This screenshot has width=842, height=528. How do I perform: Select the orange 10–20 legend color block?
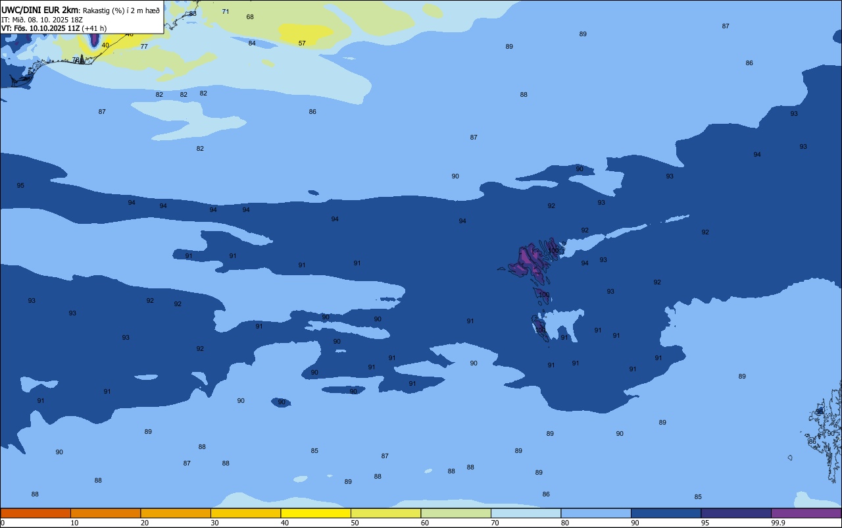pyautogui.click(x=105, y=513)
